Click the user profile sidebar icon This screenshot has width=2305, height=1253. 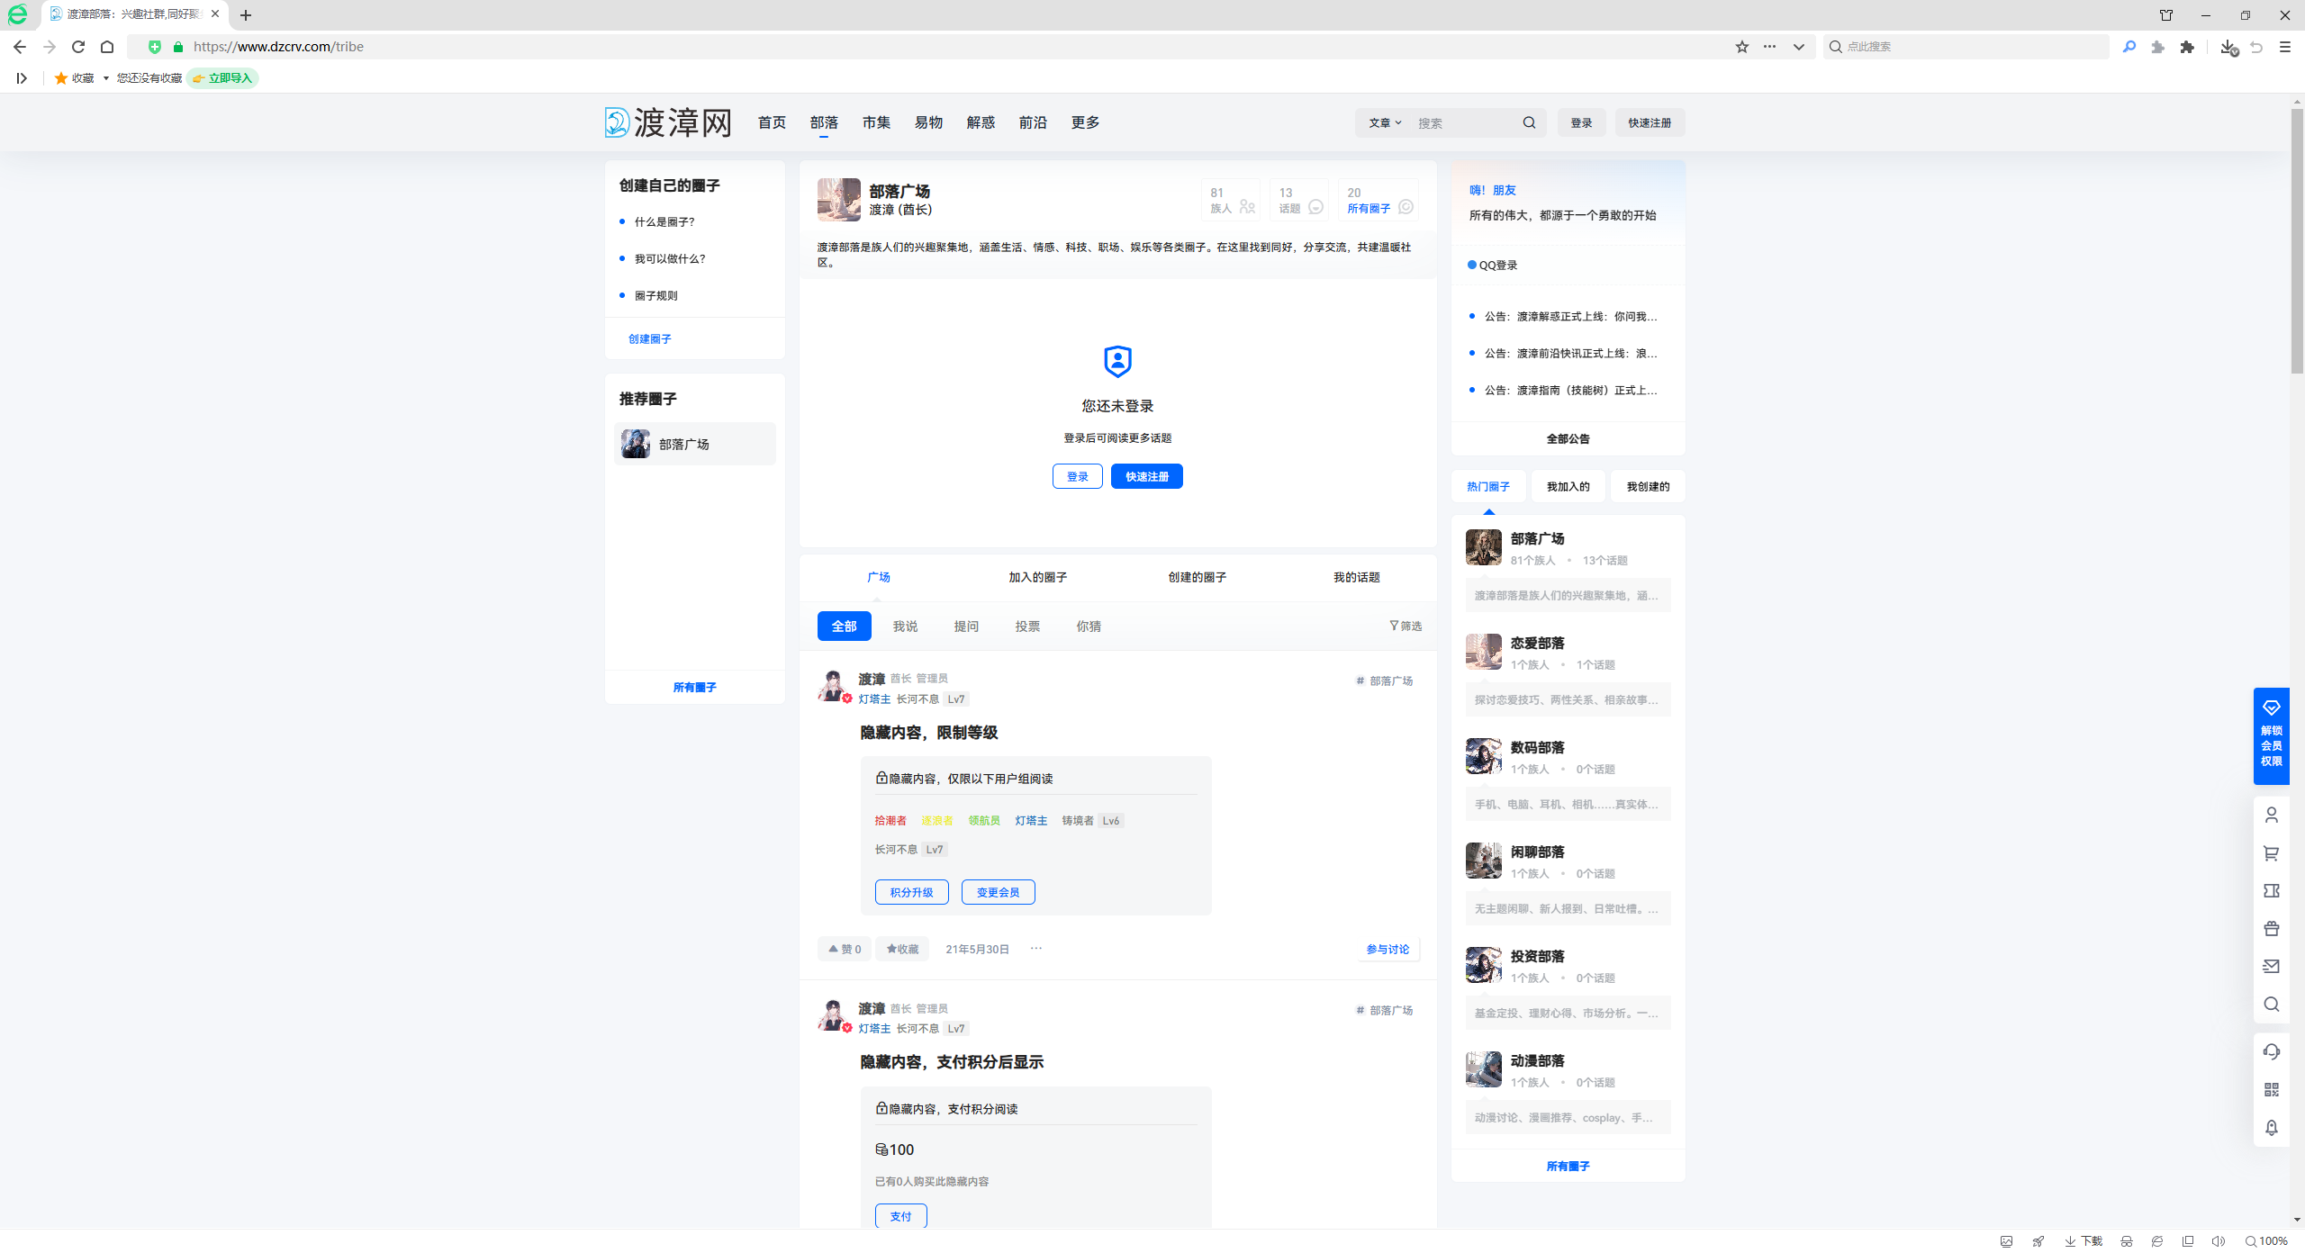[x=2271, y=815]
